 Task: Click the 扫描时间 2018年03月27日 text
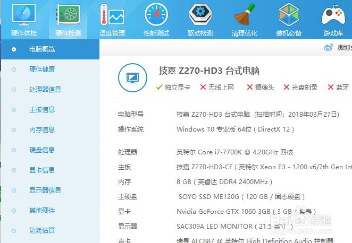coord(297,115)
